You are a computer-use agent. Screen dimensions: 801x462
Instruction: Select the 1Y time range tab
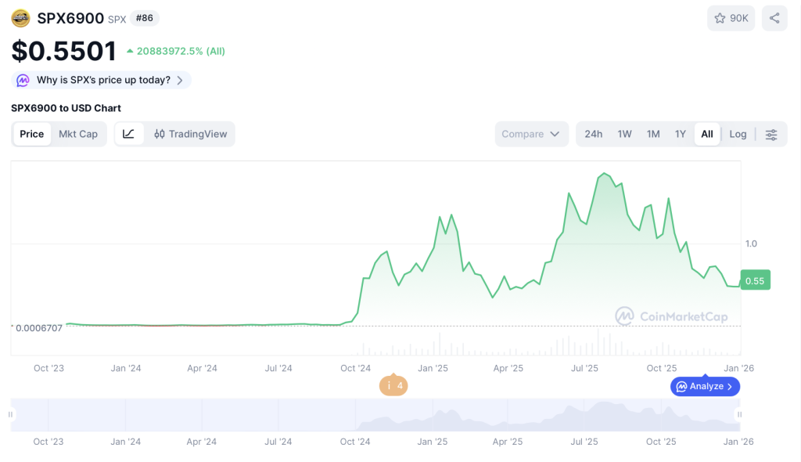coord(681,134)
